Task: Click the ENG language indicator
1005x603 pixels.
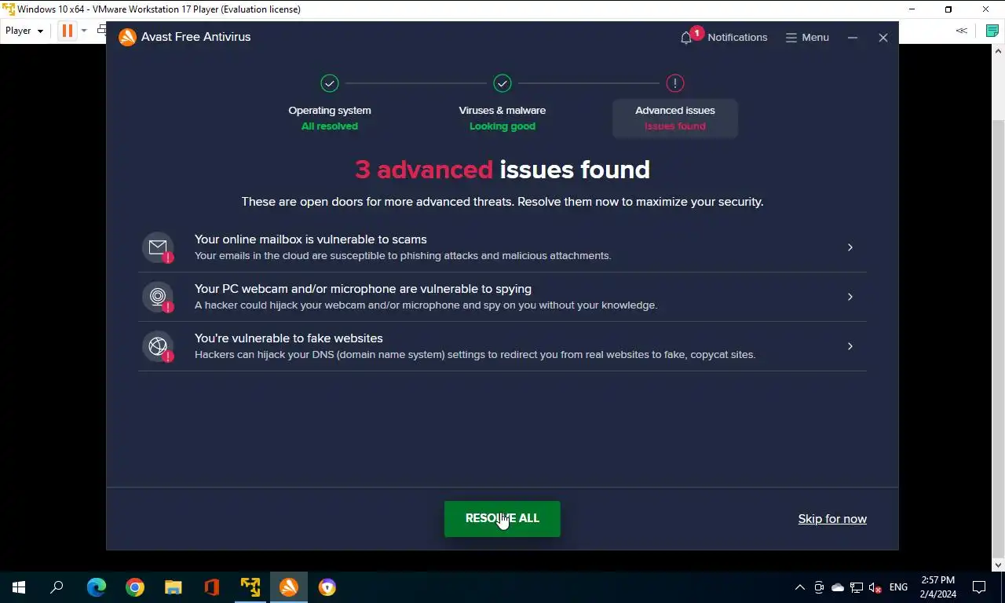Action: [x=899, y=587]
